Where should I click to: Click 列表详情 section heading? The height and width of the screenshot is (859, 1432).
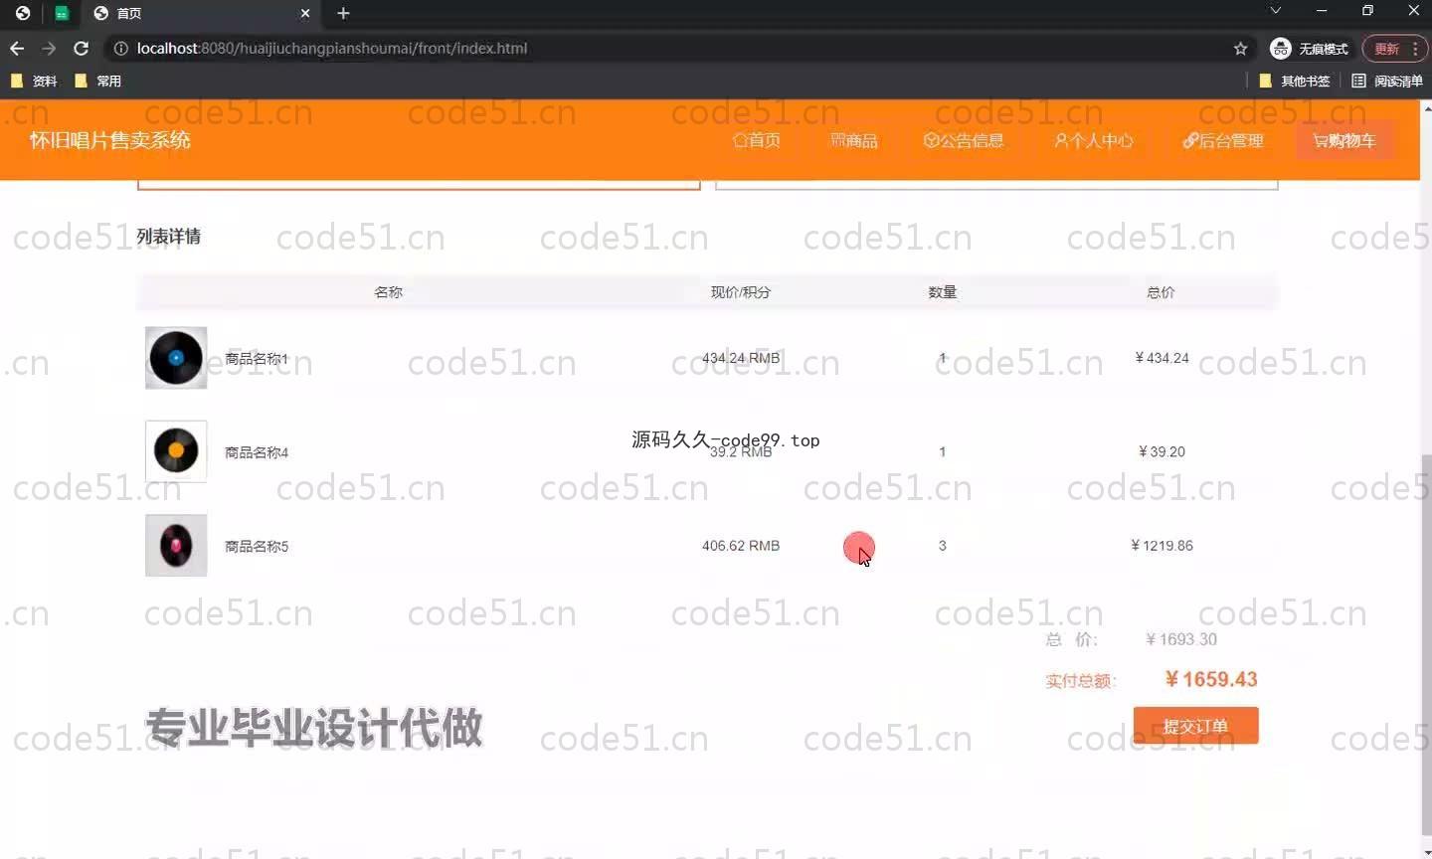coord(169,237)
